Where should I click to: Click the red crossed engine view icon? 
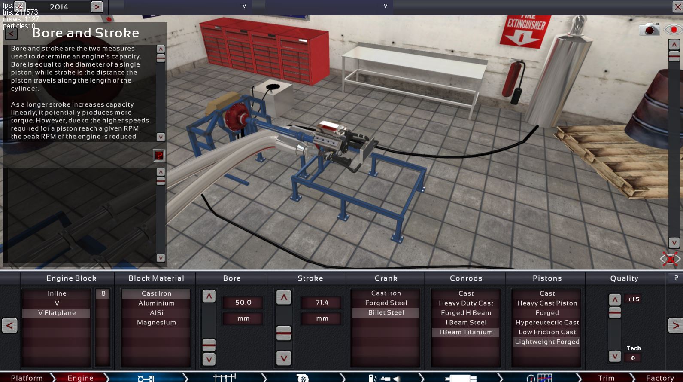click(x=670, y=259)
